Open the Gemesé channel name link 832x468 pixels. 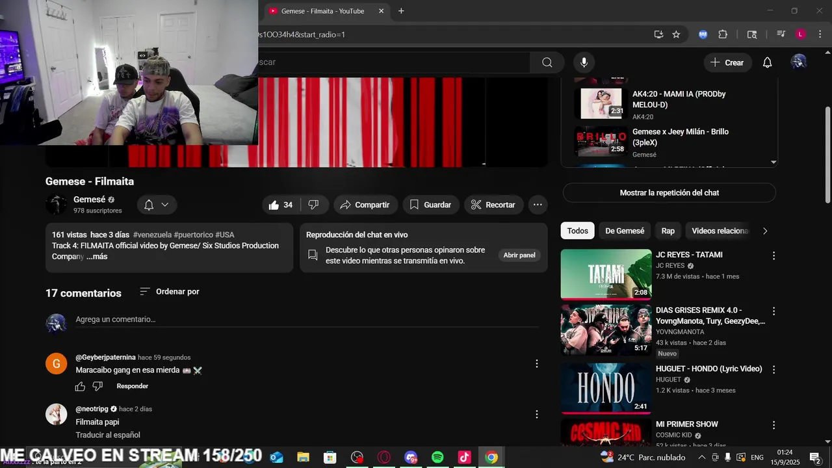(x=90, y=200)
